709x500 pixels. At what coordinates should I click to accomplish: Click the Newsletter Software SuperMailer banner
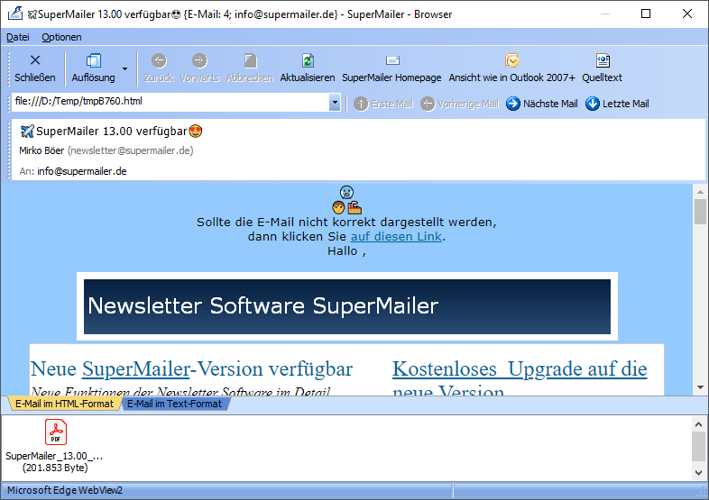pos(346,306)
